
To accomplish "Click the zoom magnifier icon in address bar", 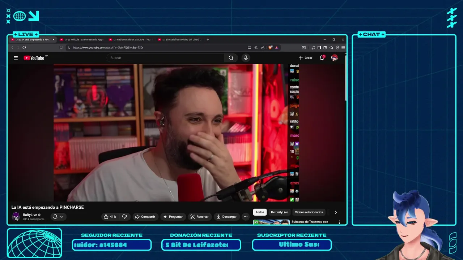I will coord(256,47).
